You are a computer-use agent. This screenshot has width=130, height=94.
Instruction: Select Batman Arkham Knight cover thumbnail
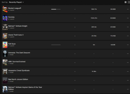5,27
